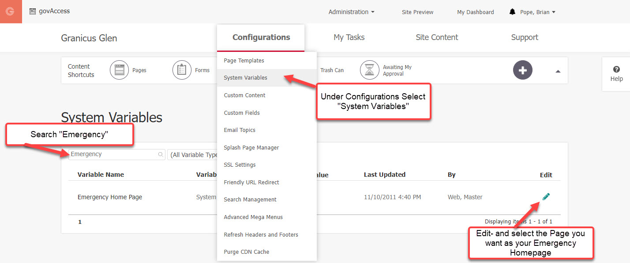The height and width of the screenshot is (263, 630).
Task: Click the pencil edit icon for Emergency Home Page
Action: [x=546, y=197]
